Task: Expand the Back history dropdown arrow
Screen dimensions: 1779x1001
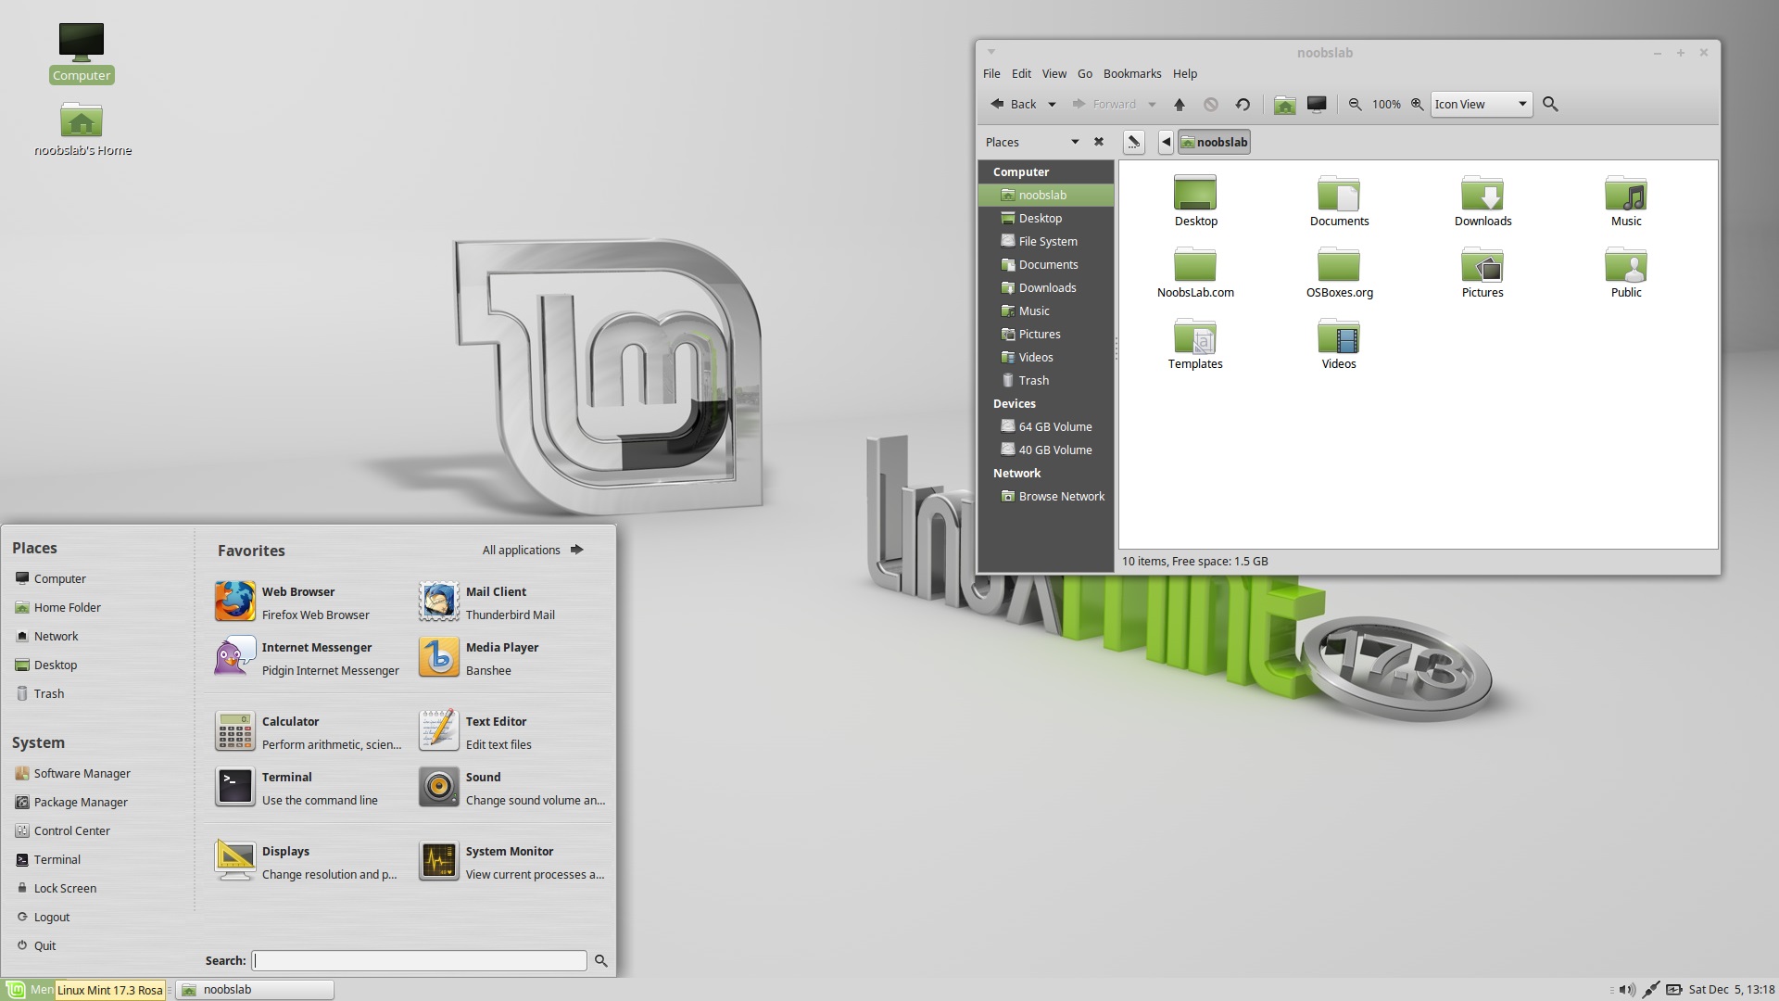Action: (x=1052, y=105)
